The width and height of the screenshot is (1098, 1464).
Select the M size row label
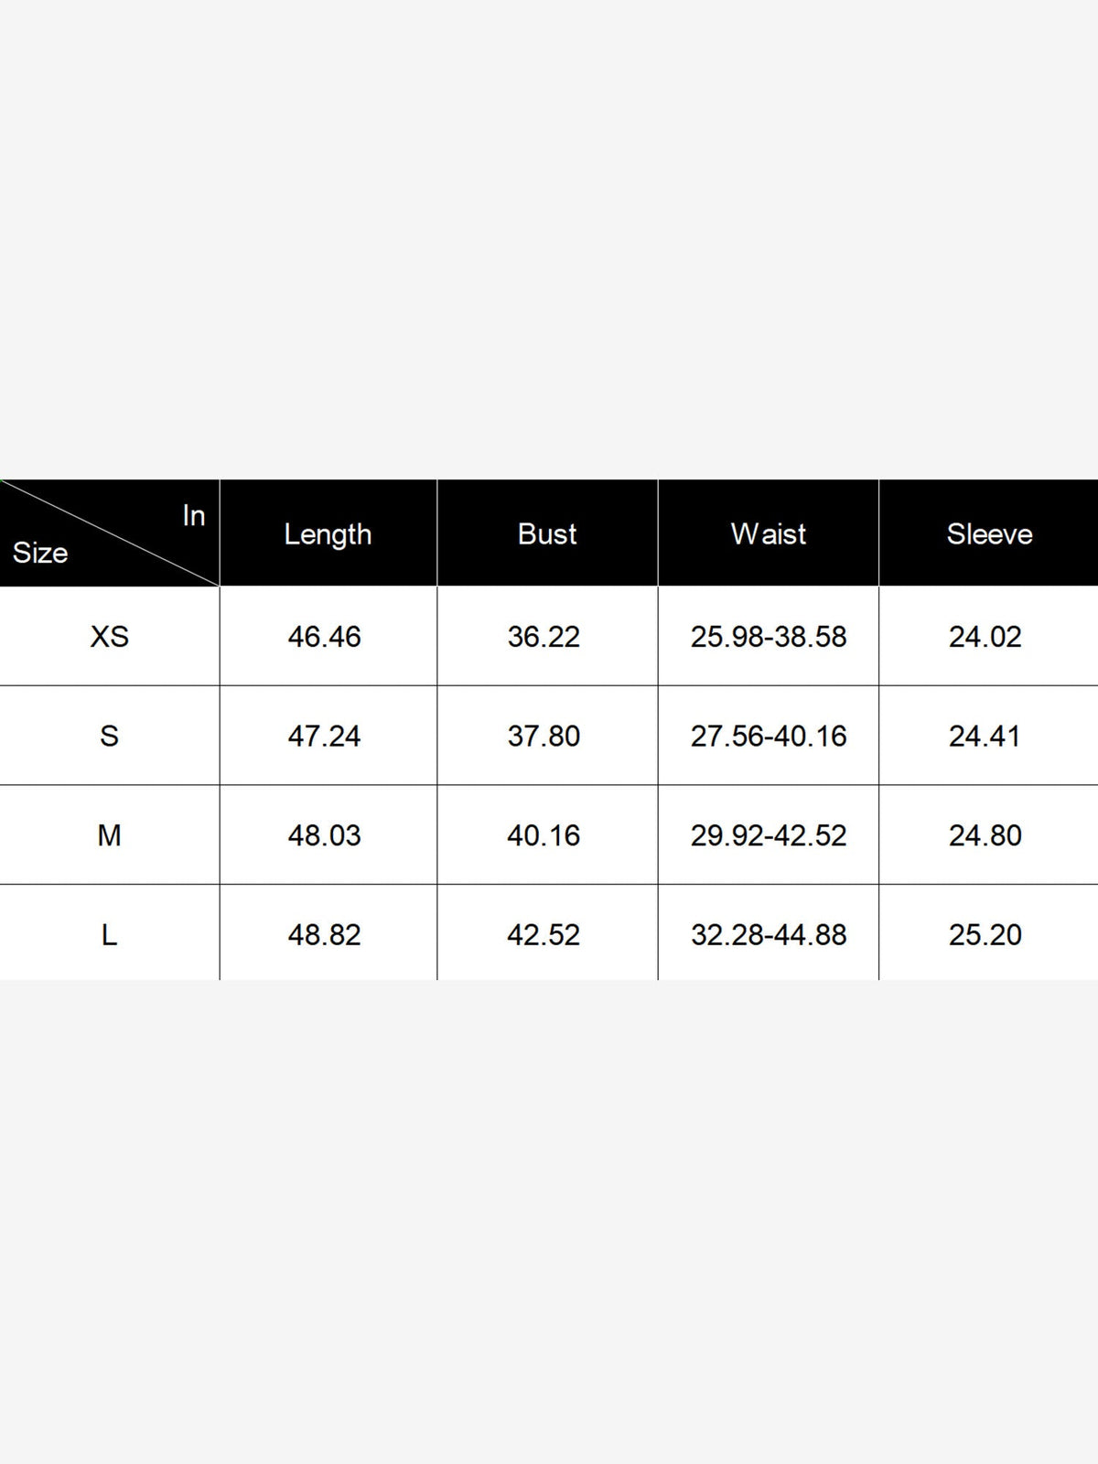tap(109, 835)
